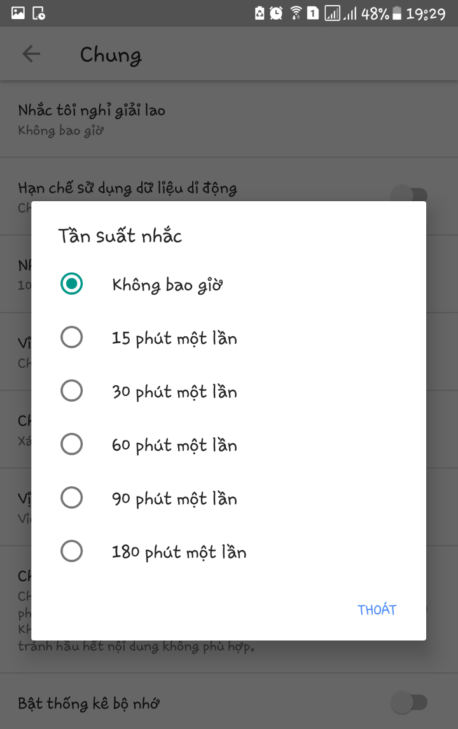This screenshot has width=458, height=729.
Task: Tap the 'Chung' page title
Action: (x=111, y=55)
